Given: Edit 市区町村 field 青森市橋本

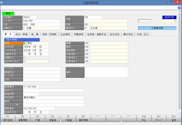Looking at the screenshot, I should click(54, 98).
